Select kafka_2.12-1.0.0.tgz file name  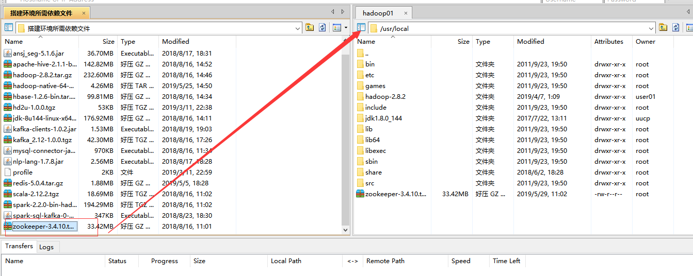coord(42,140)
